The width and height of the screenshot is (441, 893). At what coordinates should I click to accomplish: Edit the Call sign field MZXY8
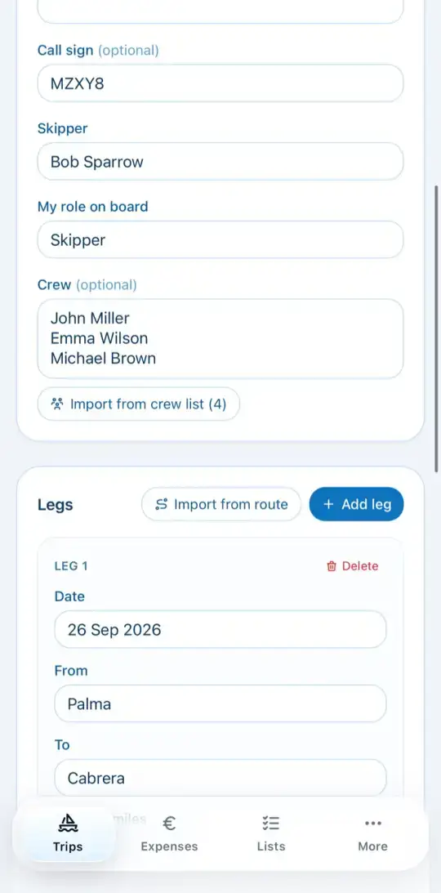pos(220,83)
